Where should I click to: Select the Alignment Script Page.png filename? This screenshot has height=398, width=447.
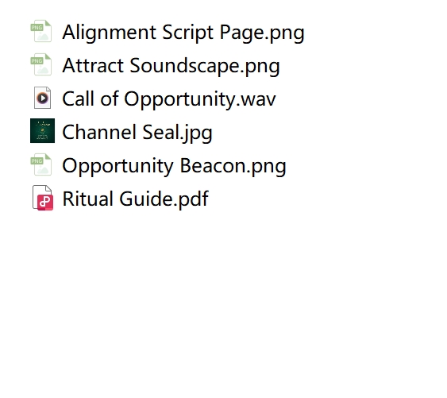point(183,33)
